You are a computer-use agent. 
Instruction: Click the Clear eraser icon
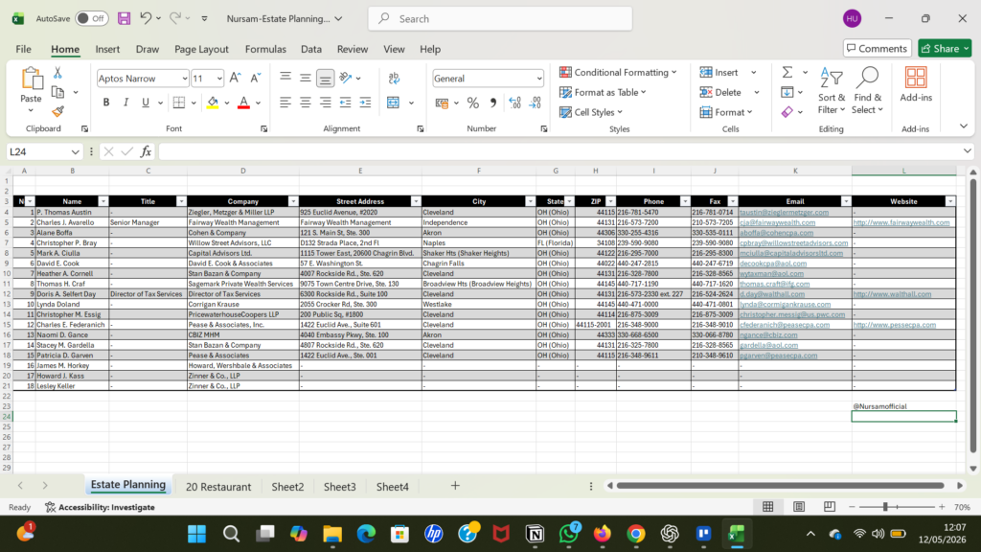(787, 112)
